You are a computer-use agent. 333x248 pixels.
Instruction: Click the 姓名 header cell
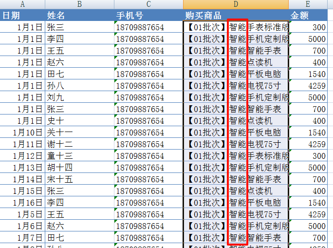[x=79, y=15]
